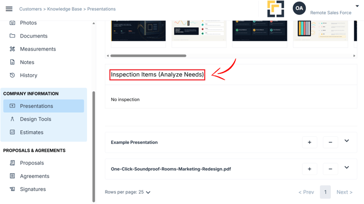Open the first dark slide thumbnail
This screenshot has width=364, height=204.
tap(139, 31)
